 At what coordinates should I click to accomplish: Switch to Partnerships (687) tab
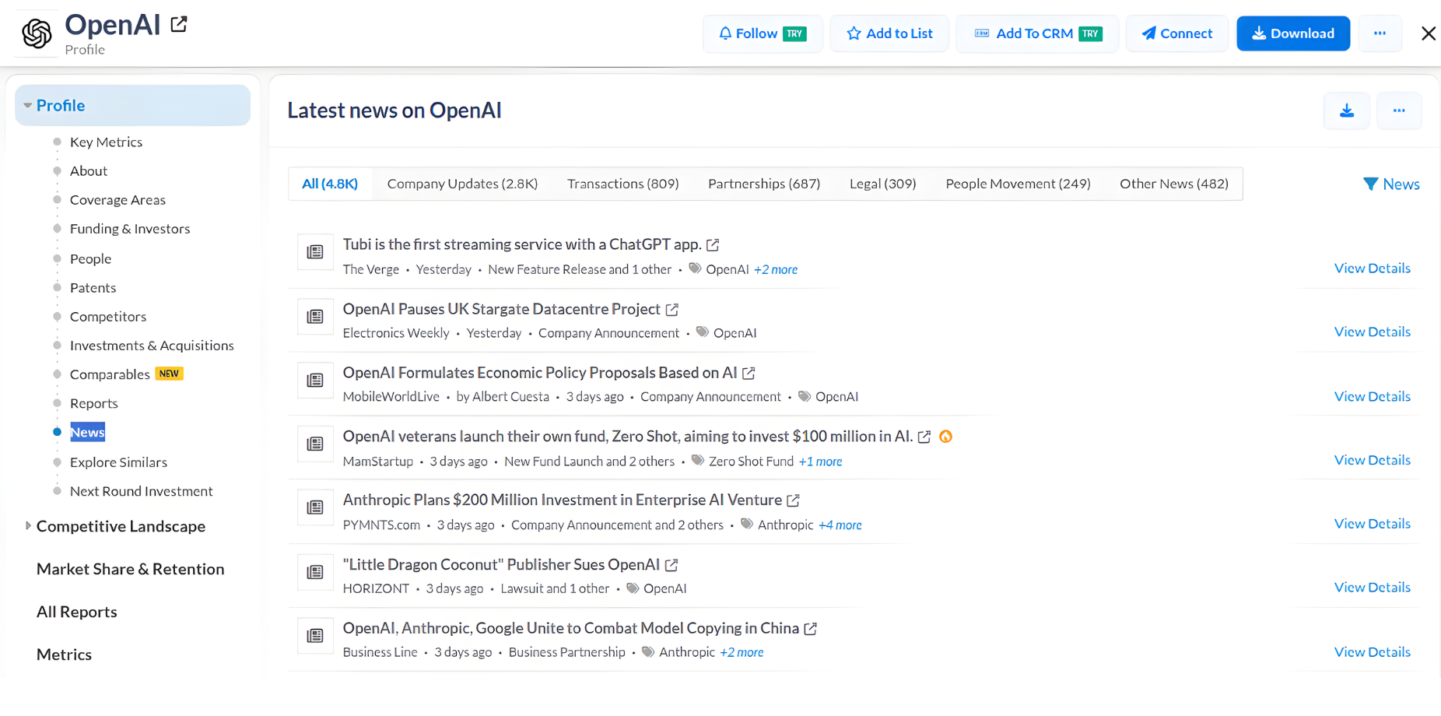coord(764,184)
